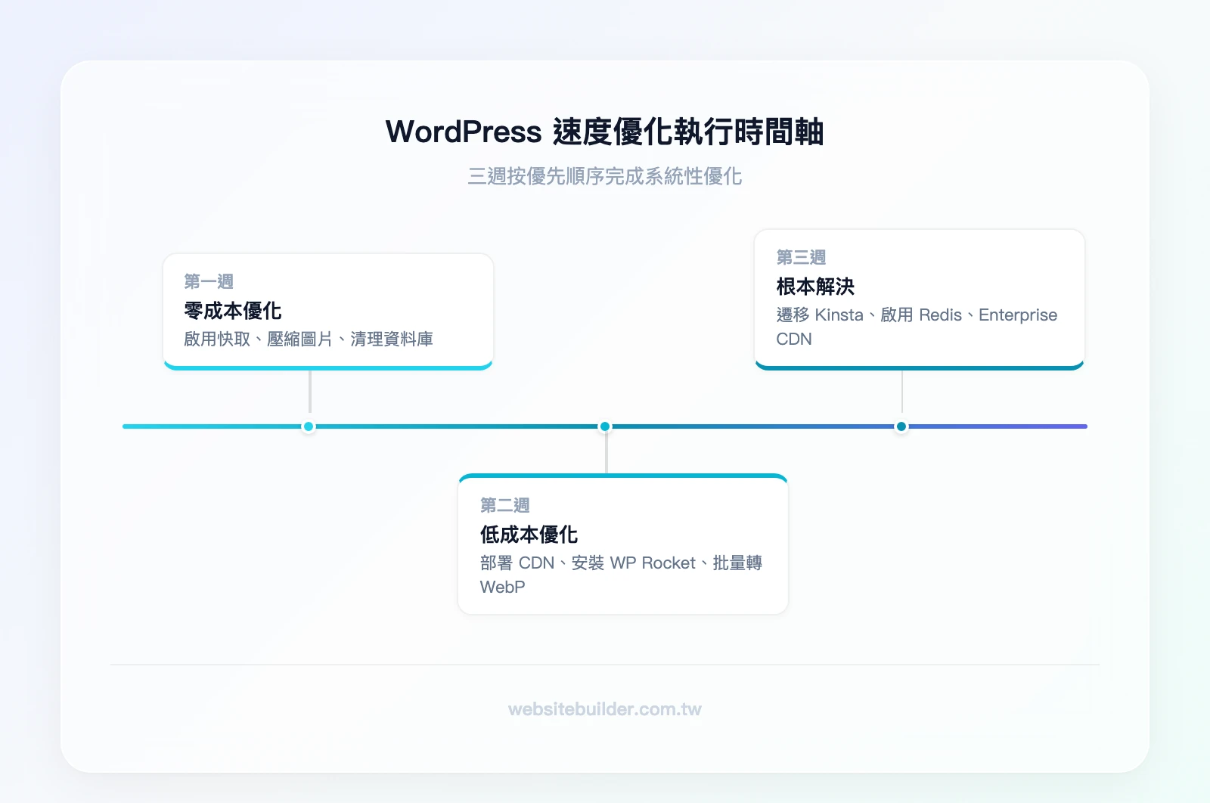This screenshot has height=803, width=1210.
Task: Click the gradient timeline bar
Action: click(x=454, y=426)
